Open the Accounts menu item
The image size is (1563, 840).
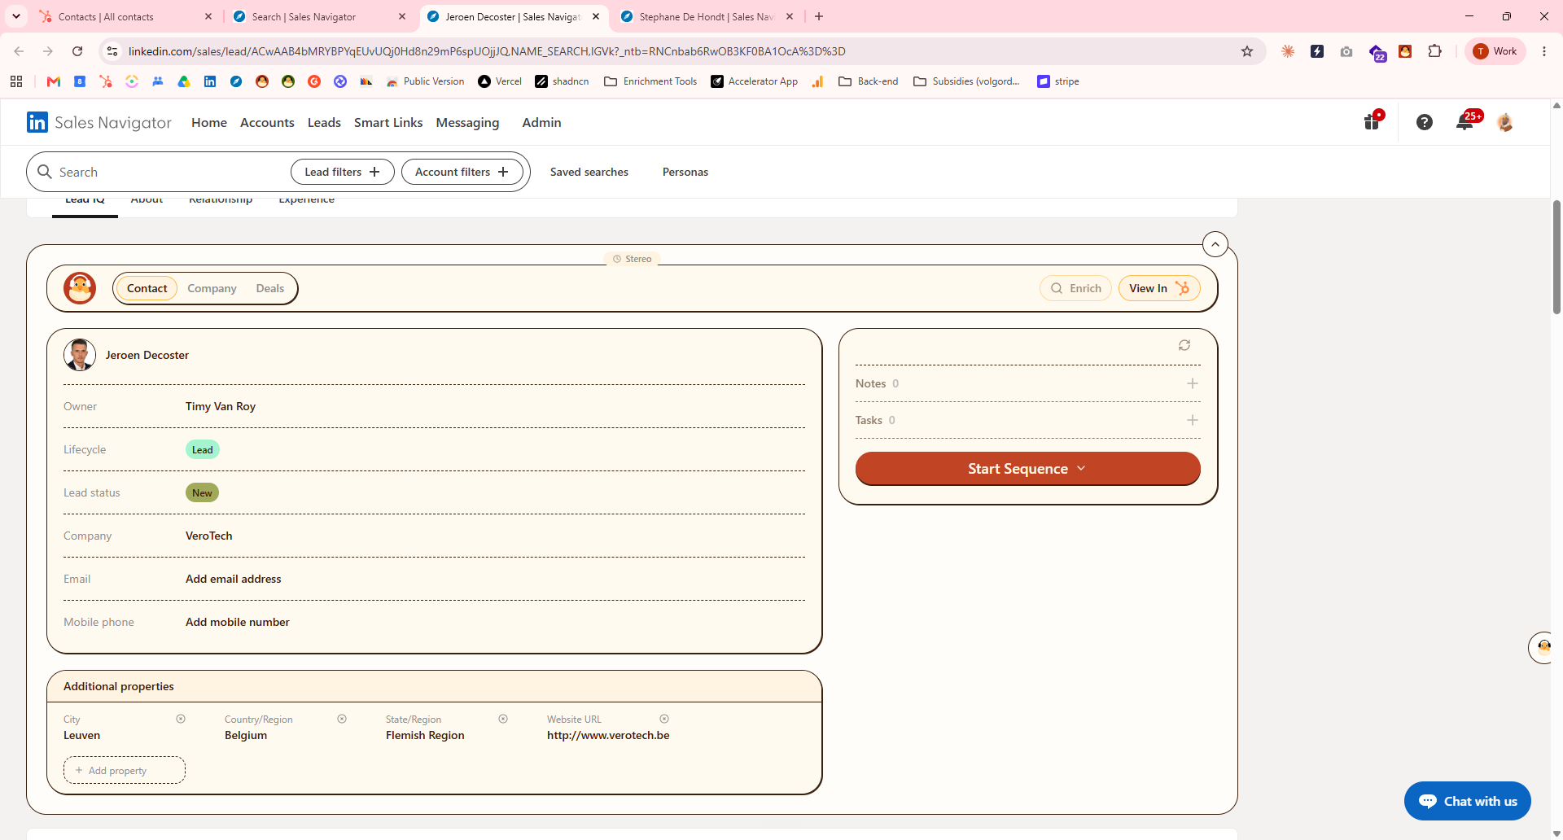(x=267, y=122)
